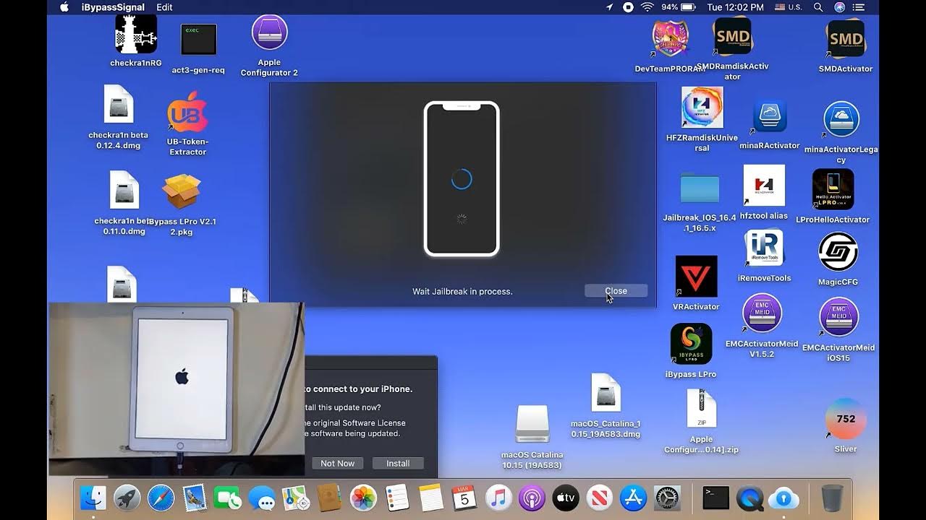The width and height of the screenshot is (926, 520).
Task: Open App Store from the dock
Action: point(634,498)
